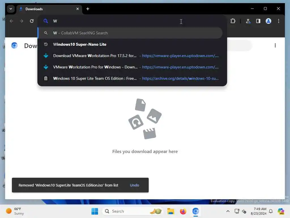
Task: Open Downloads page more actions menu
Action: 275,46
